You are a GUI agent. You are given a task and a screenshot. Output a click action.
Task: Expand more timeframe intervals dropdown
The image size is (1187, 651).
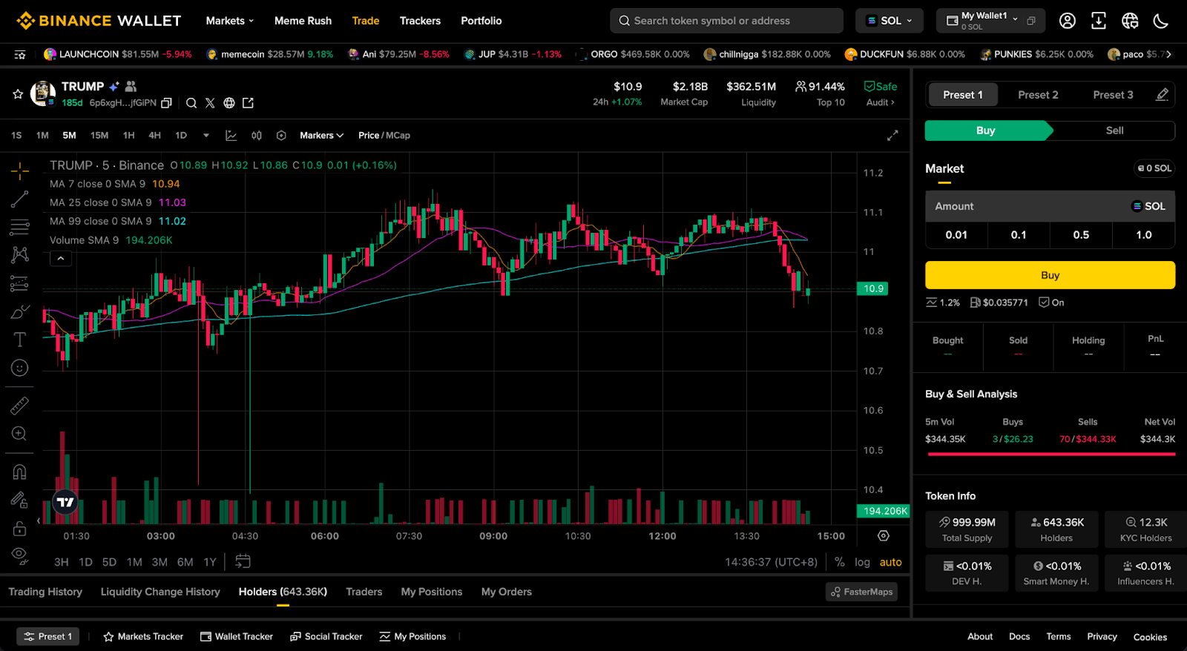pyautogui.click(x=206, y=136)
